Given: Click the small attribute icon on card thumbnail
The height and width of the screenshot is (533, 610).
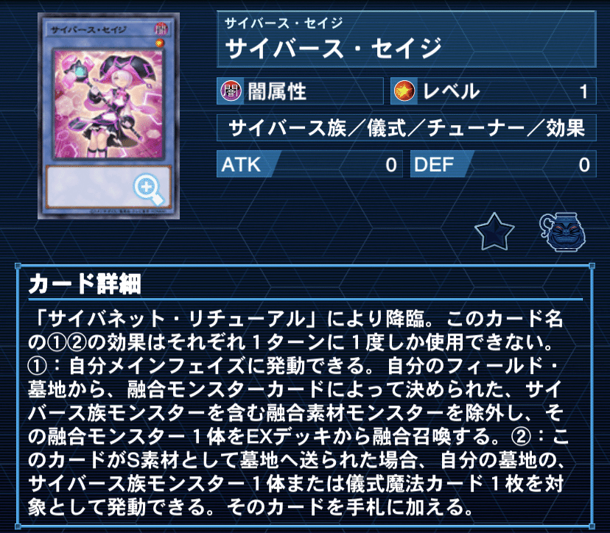Looking at the screenshot, I should (x=161, y=29).
